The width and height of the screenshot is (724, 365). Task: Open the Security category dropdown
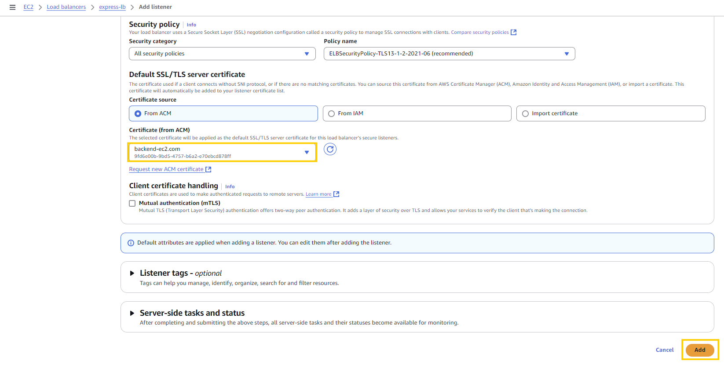coord(222,54)
